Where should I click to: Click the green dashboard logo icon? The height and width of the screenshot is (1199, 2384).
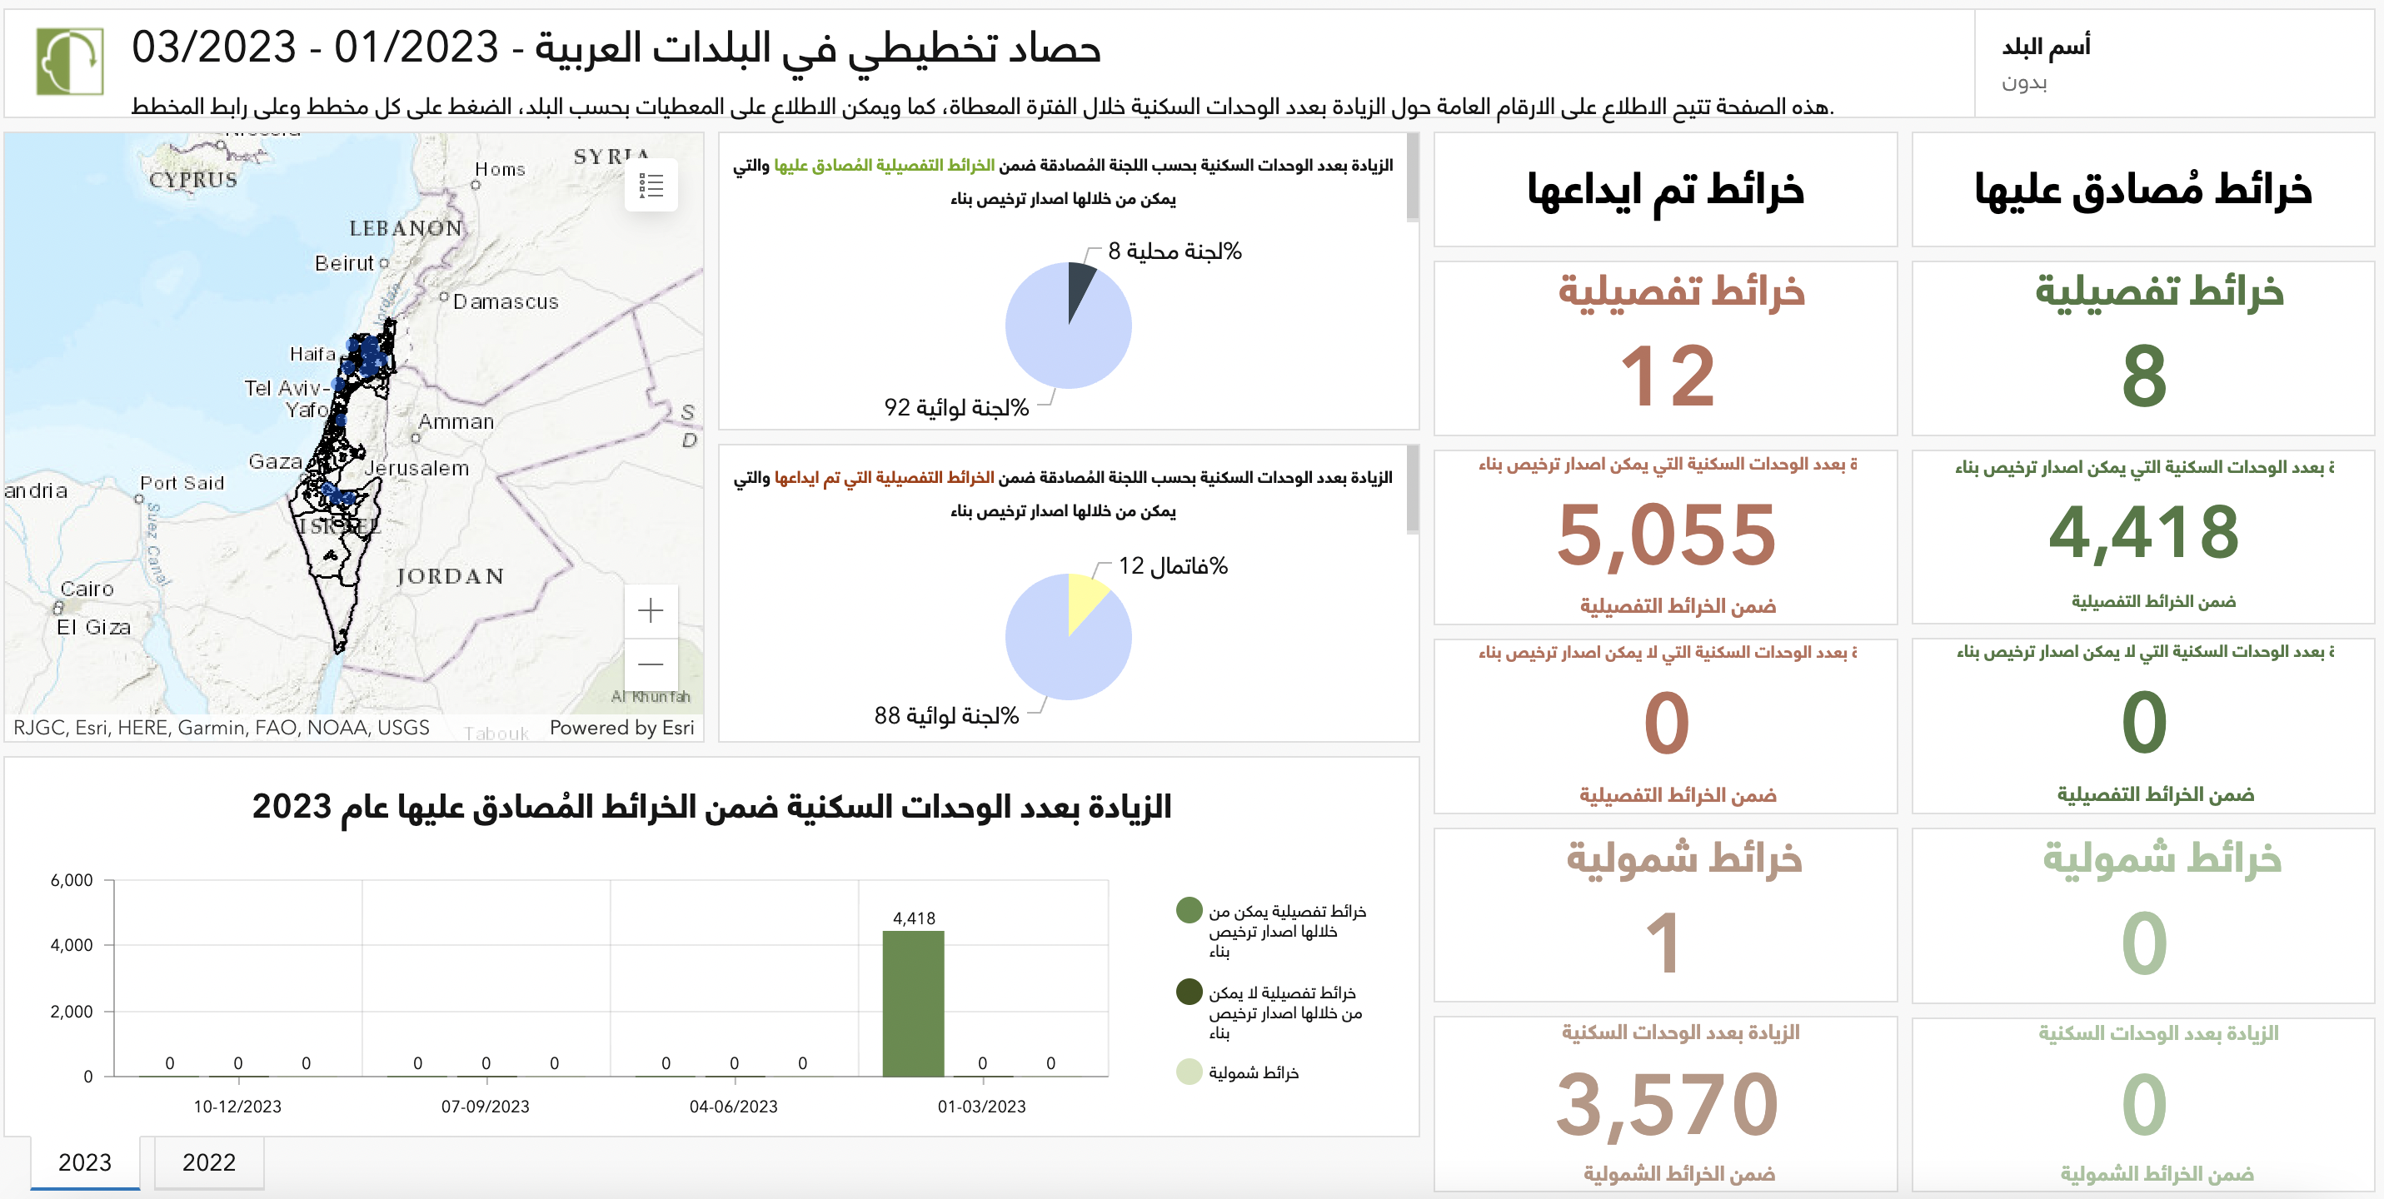pos(69,61)
